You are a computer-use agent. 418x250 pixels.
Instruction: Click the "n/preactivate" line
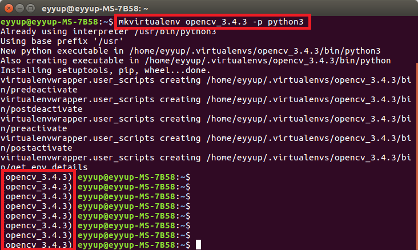pos(34,129)
